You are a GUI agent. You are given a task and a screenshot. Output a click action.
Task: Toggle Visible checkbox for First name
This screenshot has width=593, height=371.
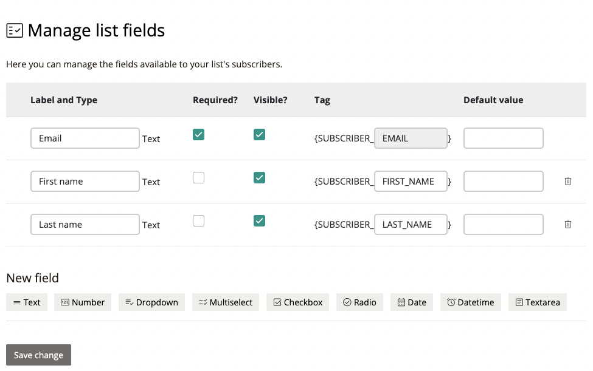point(259,177)
